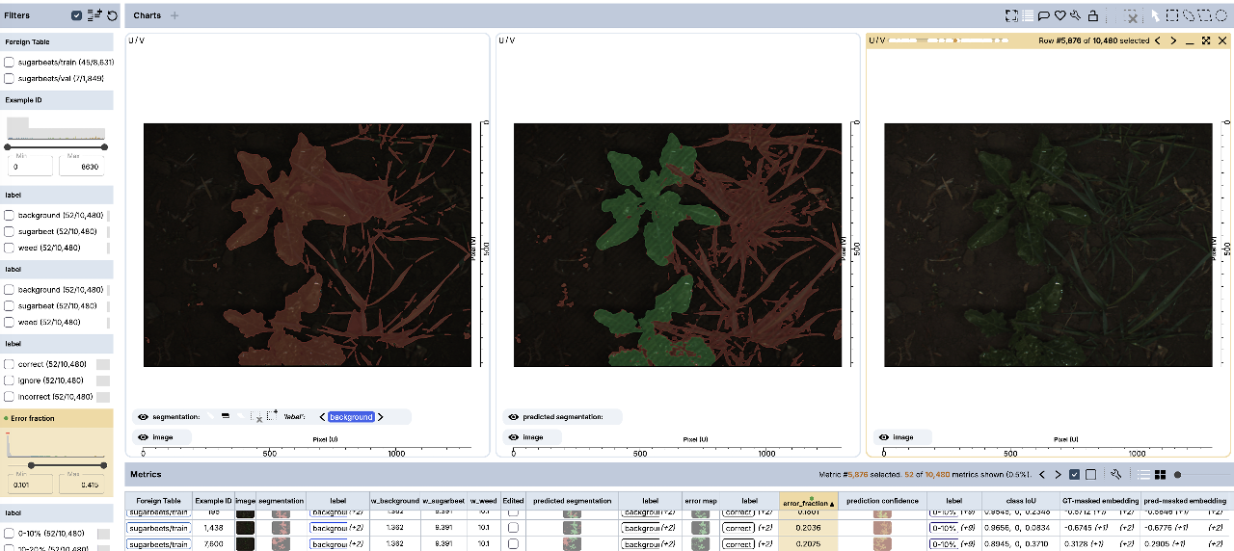Click the fit-to-screen icon in Charts toolbar
Image resolution: width=1234 pixels, height=551 pixels.
pyautogui.click(x=1011, y=15)
